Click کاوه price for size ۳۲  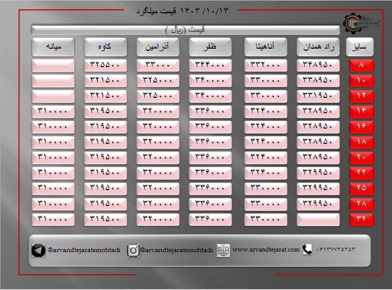pyautogui.click(x=106, y=219)
